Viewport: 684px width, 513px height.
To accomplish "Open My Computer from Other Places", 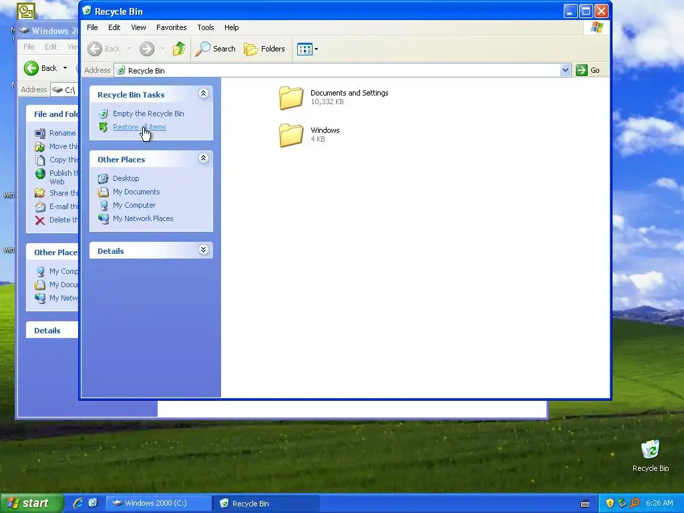I will point(134,206).
